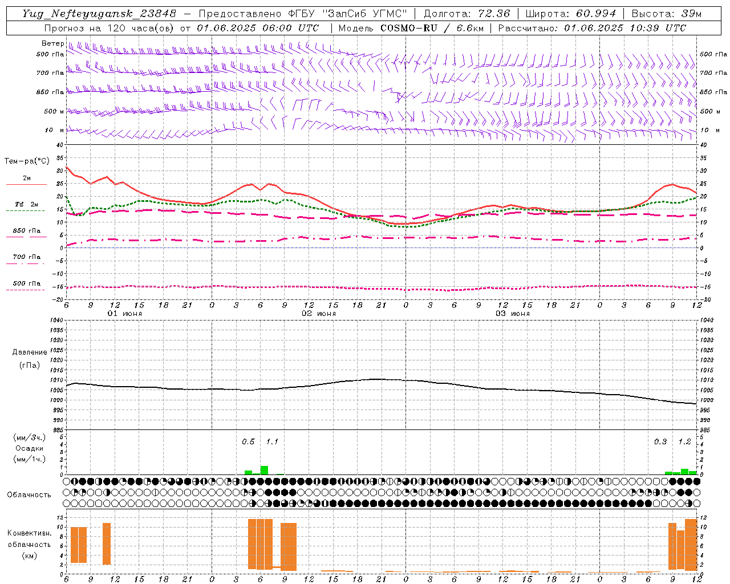Click the red 2м temperature legend line
This screenshot has width=730, height=584.
pyautogui.click(x=26, y=184)
